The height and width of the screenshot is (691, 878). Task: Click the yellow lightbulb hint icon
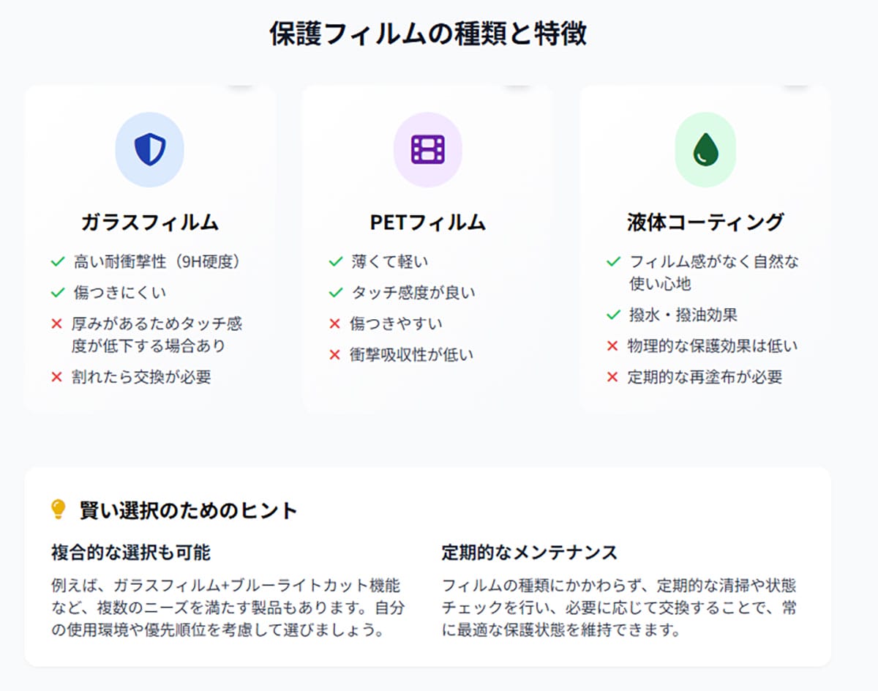pyautogui.click(x=59, y=509)
